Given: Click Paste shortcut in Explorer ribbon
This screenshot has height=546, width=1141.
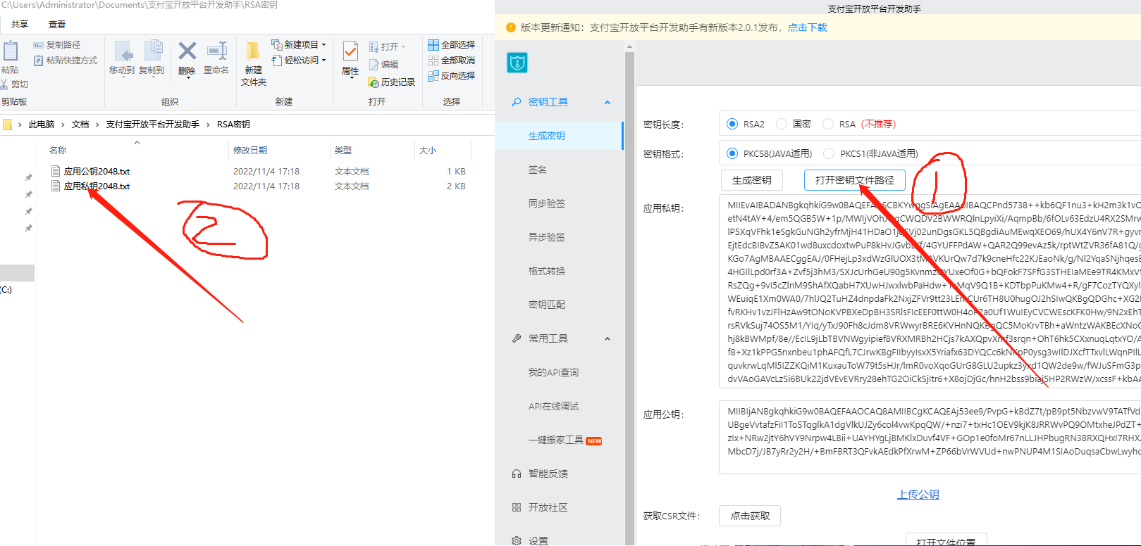Looking at the screenshot, I should pyautogui.click(x=66, y=61).
